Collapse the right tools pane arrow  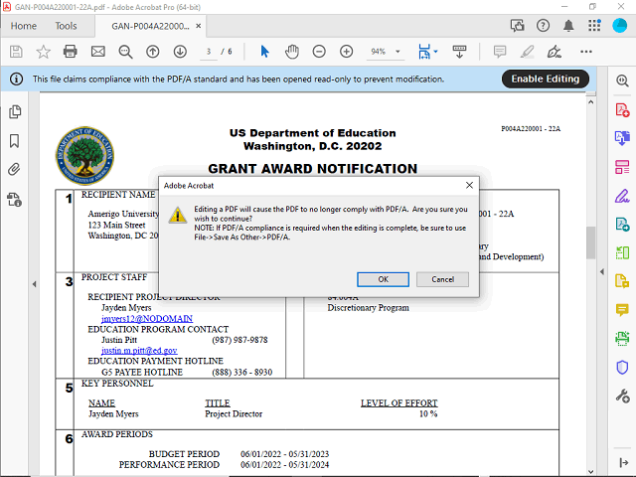point(602,271)
